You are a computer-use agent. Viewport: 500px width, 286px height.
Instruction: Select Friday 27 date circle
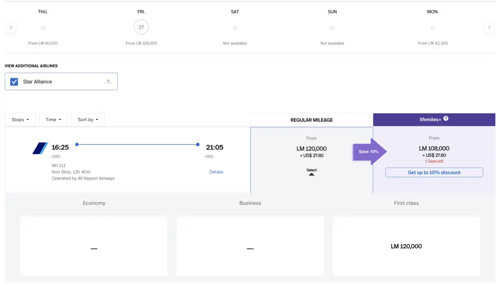(141, 27)
